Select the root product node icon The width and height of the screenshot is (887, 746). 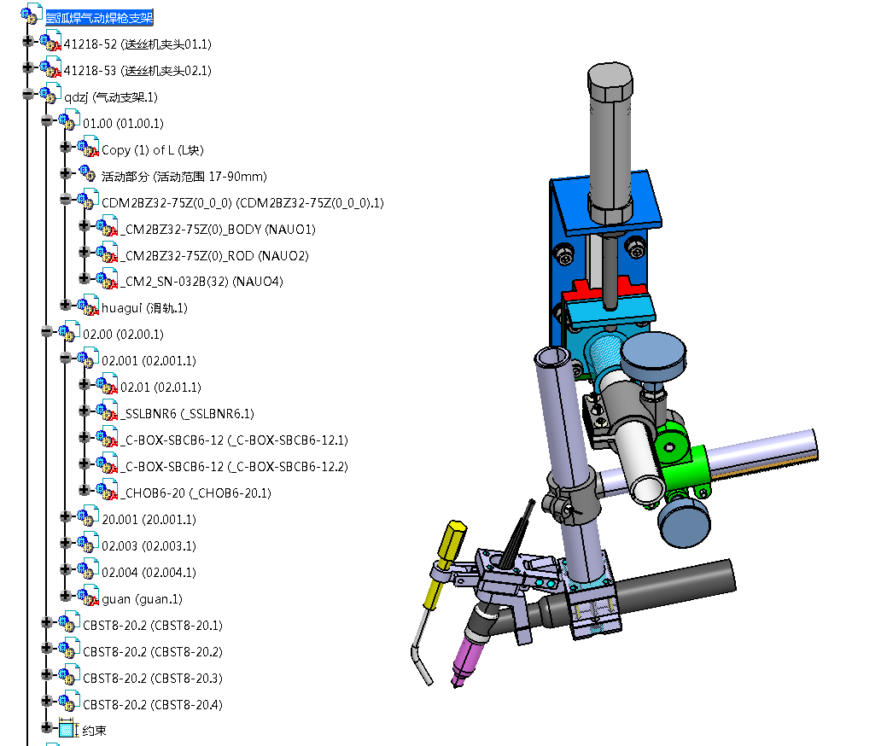pyautogui.click(x=32, y=15)
